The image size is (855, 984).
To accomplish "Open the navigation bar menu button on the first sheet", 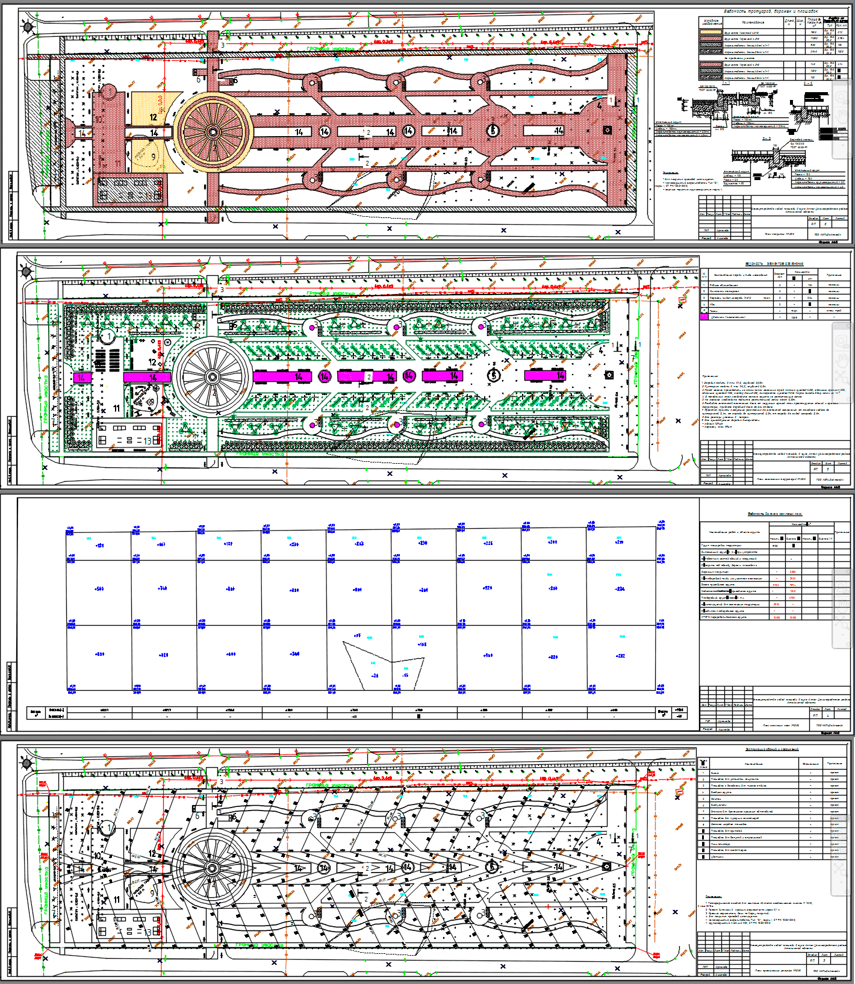I will (x=849, y=155).
